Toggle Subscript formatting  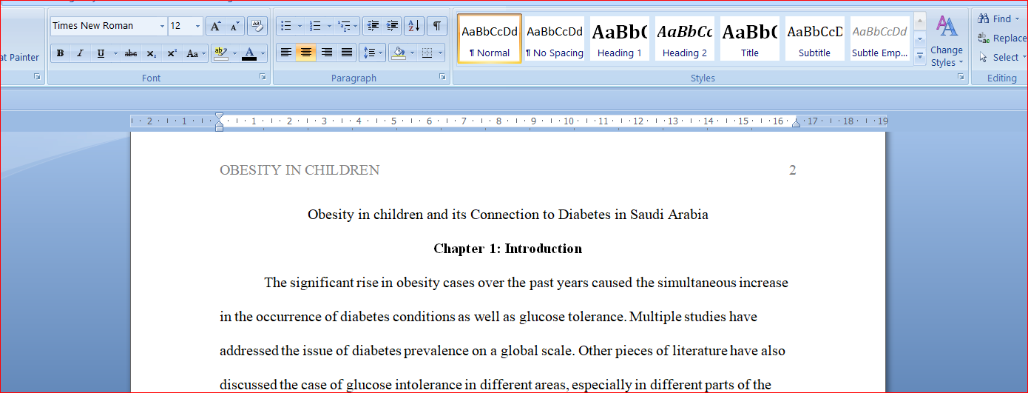pyautogui.click(x=151, y=53)
